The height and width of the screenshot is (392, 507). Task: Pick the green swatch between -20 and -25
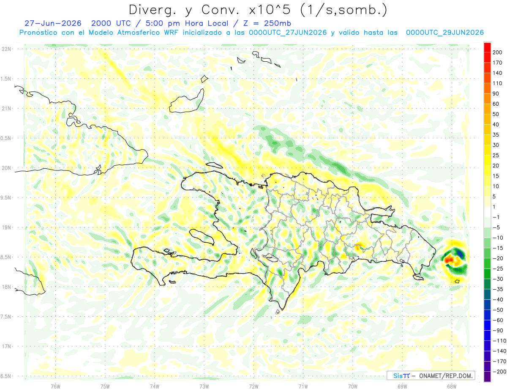click(487, 263)
